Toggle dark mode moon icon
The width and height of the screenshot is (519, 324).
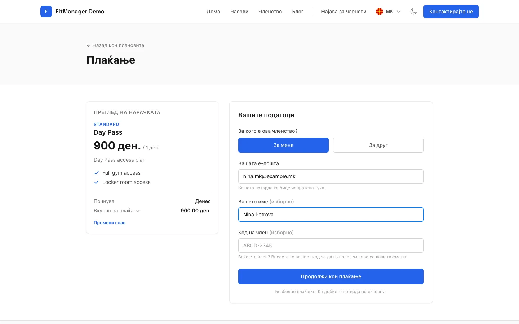(x=413, y=12)
